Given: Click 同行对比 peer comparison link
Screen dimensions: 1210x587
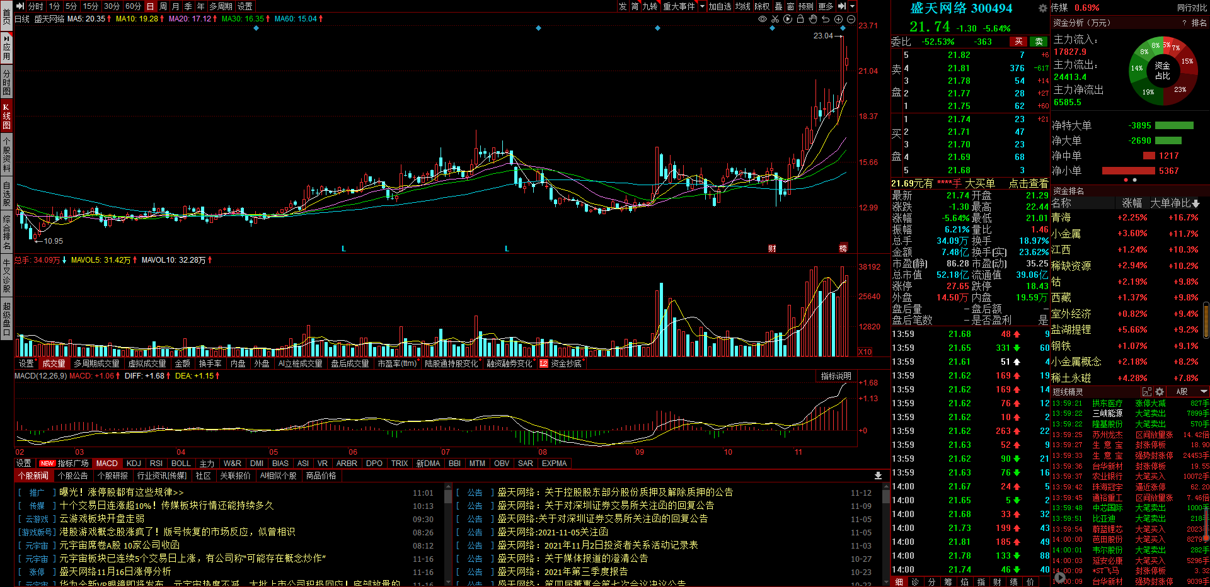Looking at the screenshot, I should (x=1192, y=8).
